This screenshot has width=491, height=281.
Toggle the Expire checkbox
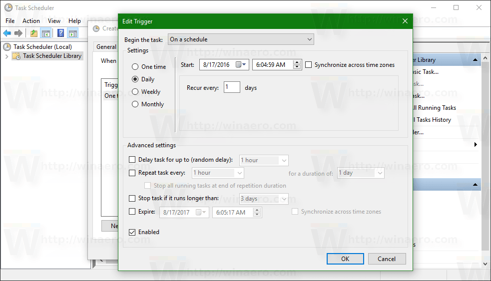click(x=132, y=212)
